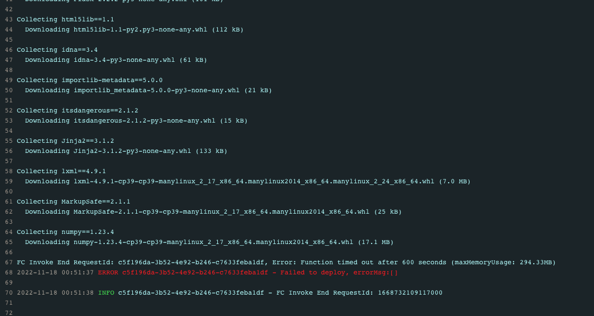Viewport: 594px width, 316px height.
Task: Click the MarkupSafe wheel download line
Action: point(213,211)
